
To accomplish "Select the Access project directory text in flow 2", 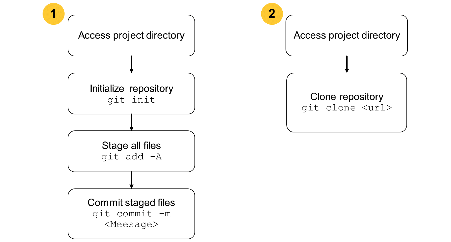I will [347, 35].
